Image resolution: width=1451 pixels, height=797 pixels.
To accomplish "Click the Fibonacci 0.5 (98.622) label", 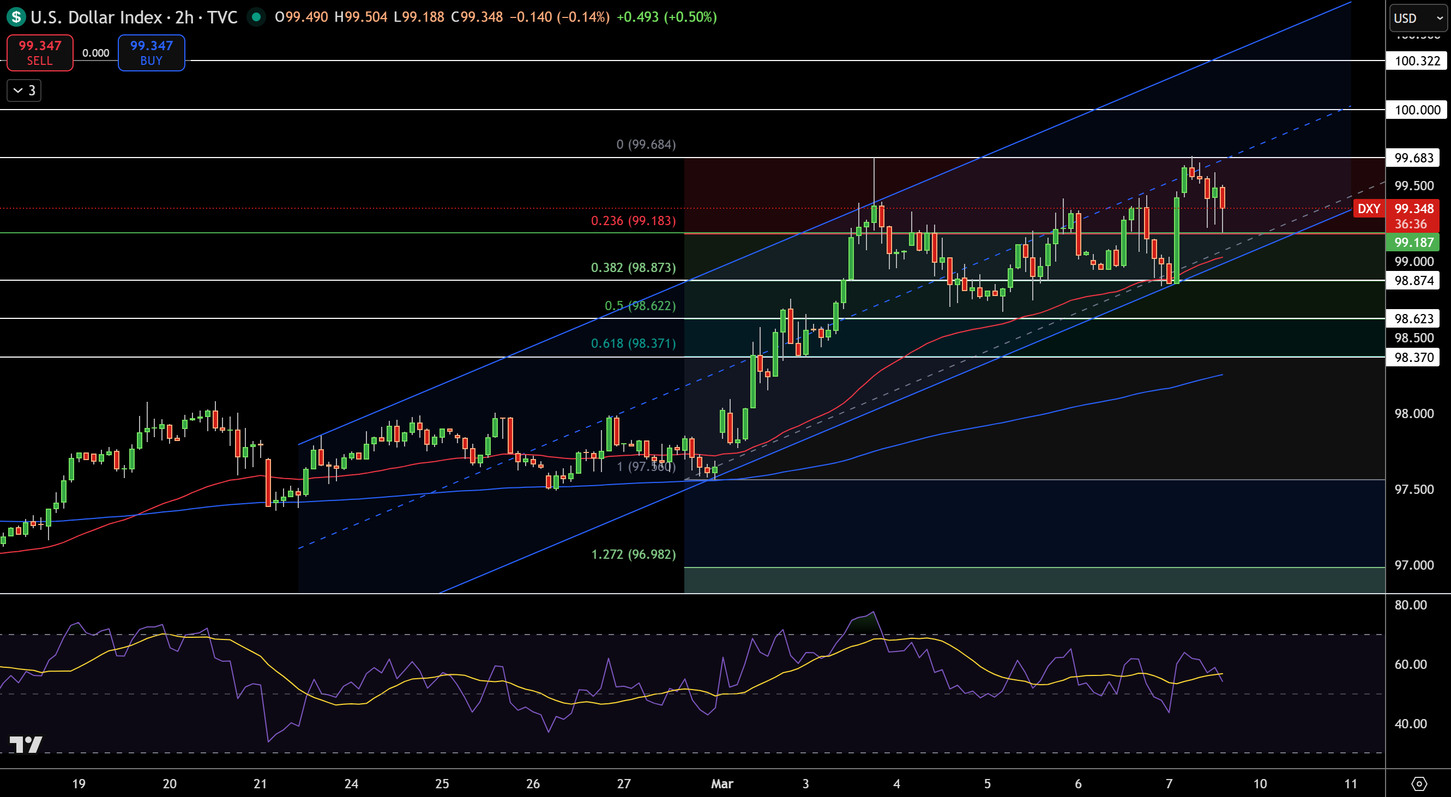I will [x=640, y=306].
